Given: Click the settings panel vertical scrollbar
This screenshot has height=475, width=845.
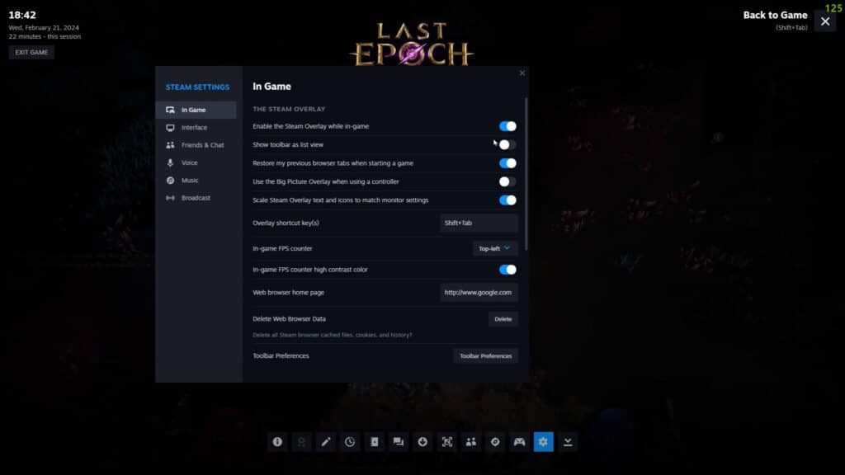Looking at the screenshot, I should tap(526, 174).
